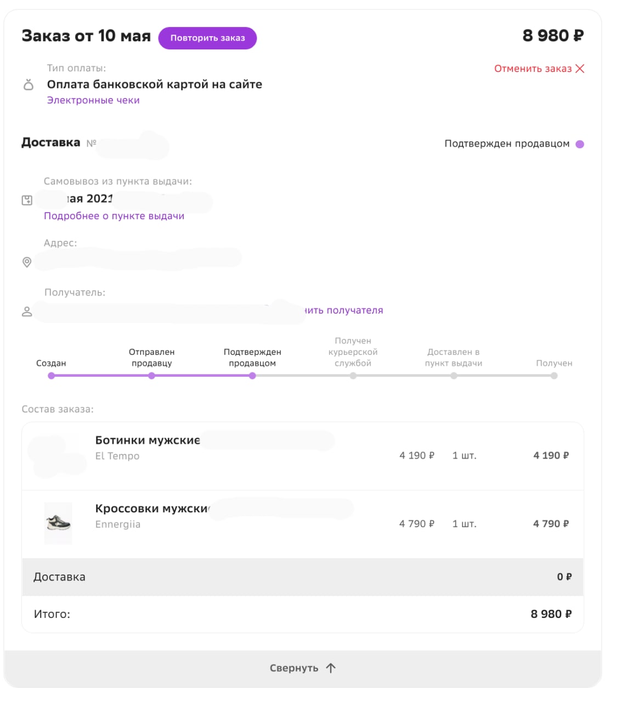The image size is (632, 703).
Task: Click the Подтвержден продавцом progress marker
Action: (x=252, y=376)
